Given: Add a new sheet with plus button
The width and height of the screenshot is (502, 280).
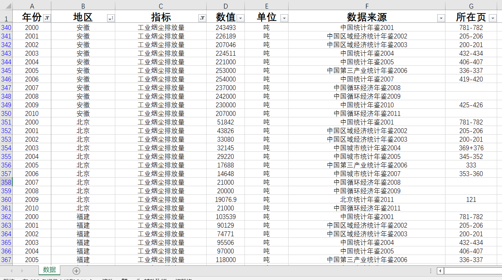Looking at the screenshot, I should pyautogui.click(x=76, y=271).
